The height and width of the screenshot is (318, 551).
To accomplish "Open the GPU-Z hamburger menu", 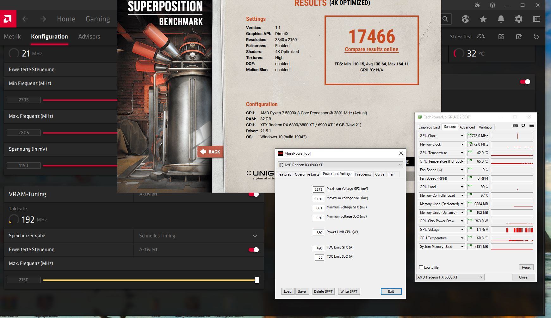I will (531, 125).
